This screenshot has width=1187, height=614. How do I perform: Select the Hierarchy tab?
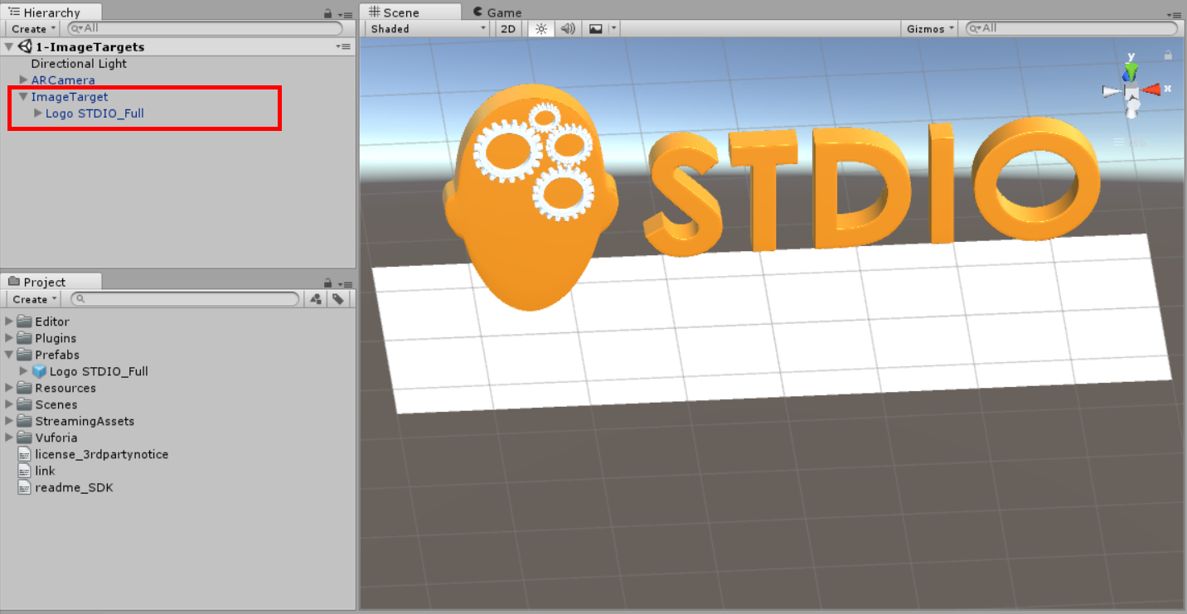pyautogui.click(x=51, y=12)
